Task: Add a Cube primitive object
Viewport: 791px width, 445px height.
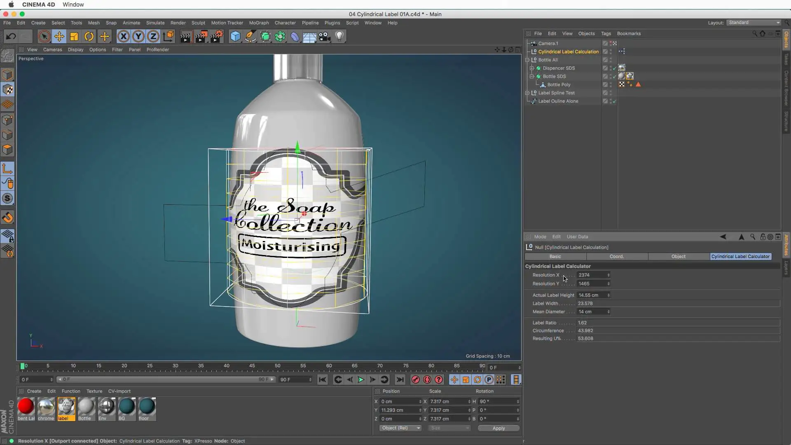Action: [x=235, y=36]
